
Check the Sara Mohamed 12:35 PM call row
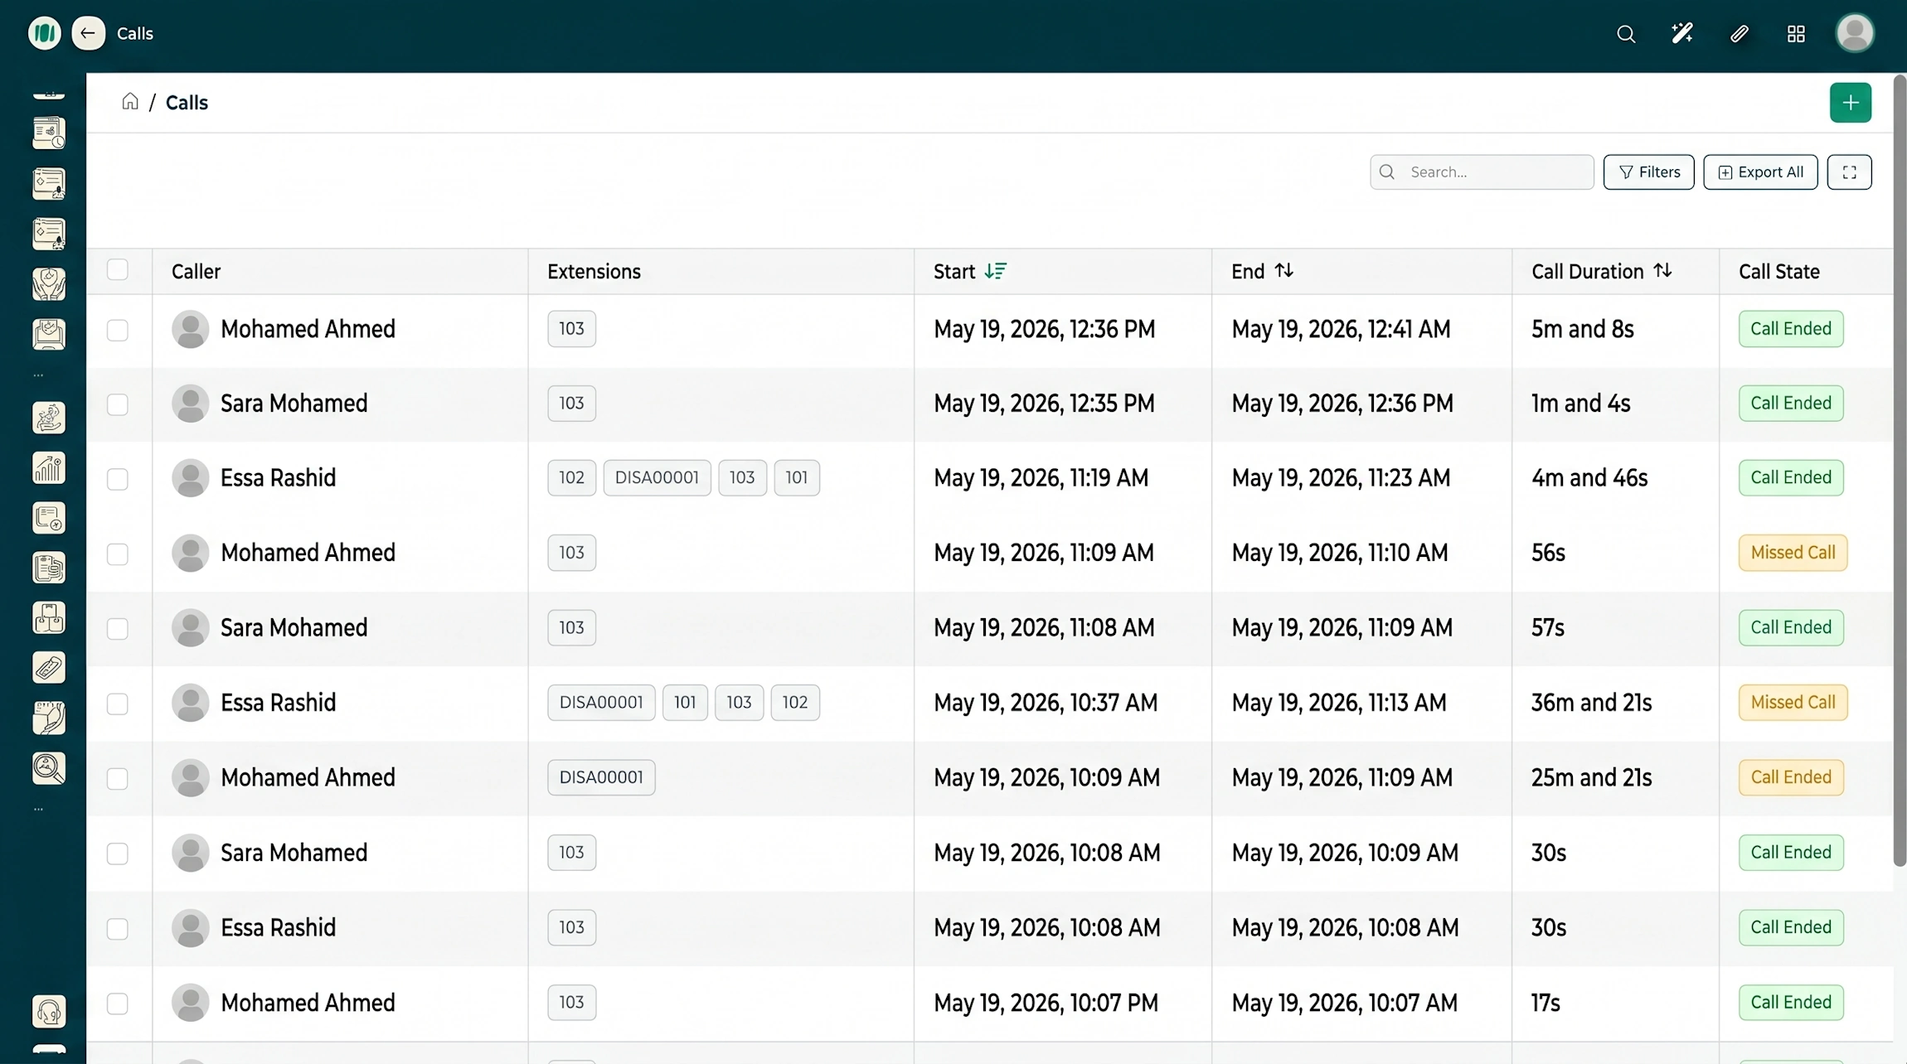(118, 404)
